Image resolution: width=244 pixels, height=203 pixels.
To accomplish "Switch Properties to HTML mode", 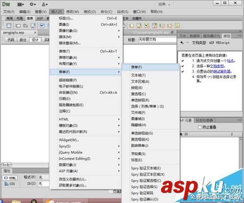I will pyautogui.click(x=10, y=178).
